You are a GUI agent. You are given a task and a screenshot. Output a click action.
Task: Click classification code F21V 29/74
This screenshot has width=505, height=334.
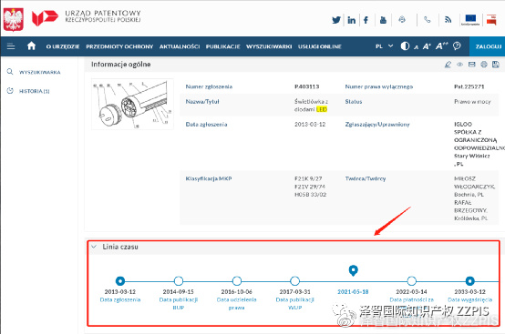pos(310,187)
